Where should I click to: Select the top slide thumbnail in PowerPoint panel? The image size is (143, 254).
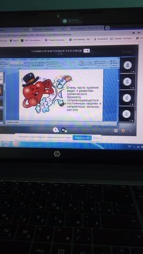pos(2,78)
